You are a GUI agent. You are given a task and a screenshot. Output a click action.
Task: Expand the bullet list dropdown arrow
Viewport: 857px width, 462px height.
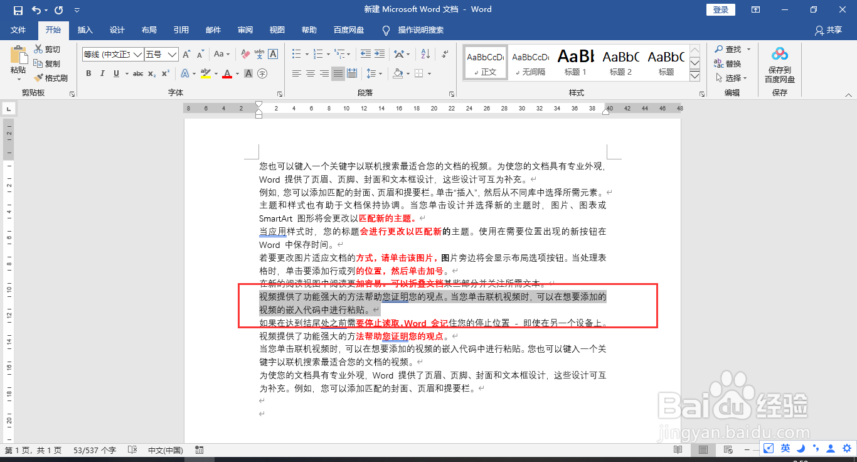306,55
